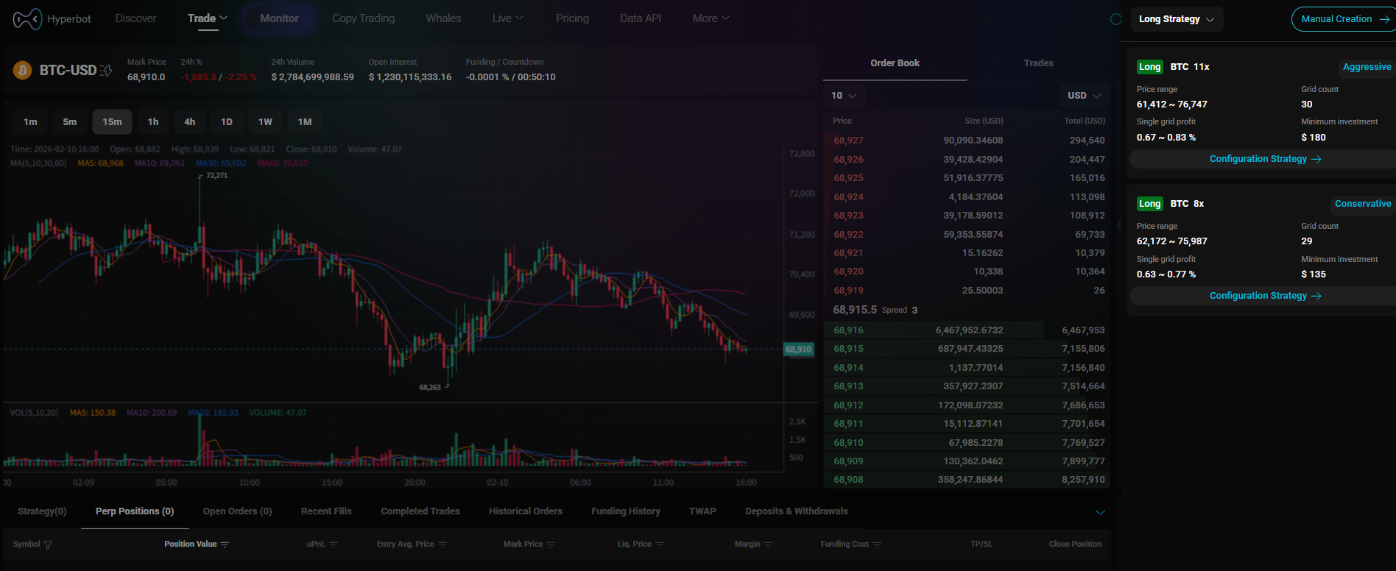This screenshot has width=1396, height=571.
Task: Open the order book depth 10 dropdown
Action: (844, 96)
